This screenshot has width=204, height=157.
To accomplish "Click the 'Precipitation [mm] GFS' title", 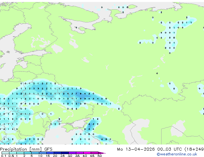I will point(26,149).
